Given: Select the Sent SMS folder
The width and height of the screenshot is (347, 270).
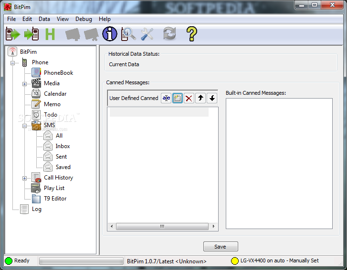Looking at the screenshot, I should click(61, 157).
